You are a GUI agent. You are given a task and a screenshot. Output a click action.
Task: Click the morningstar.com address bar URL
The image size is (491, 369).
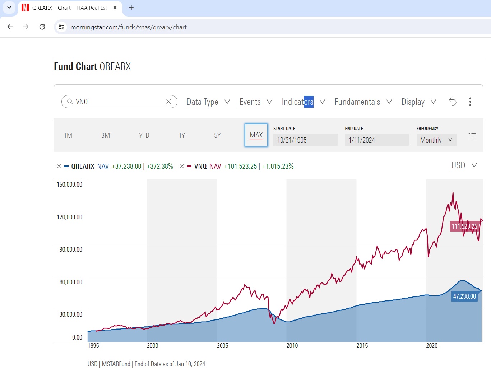tap(129, 27)
